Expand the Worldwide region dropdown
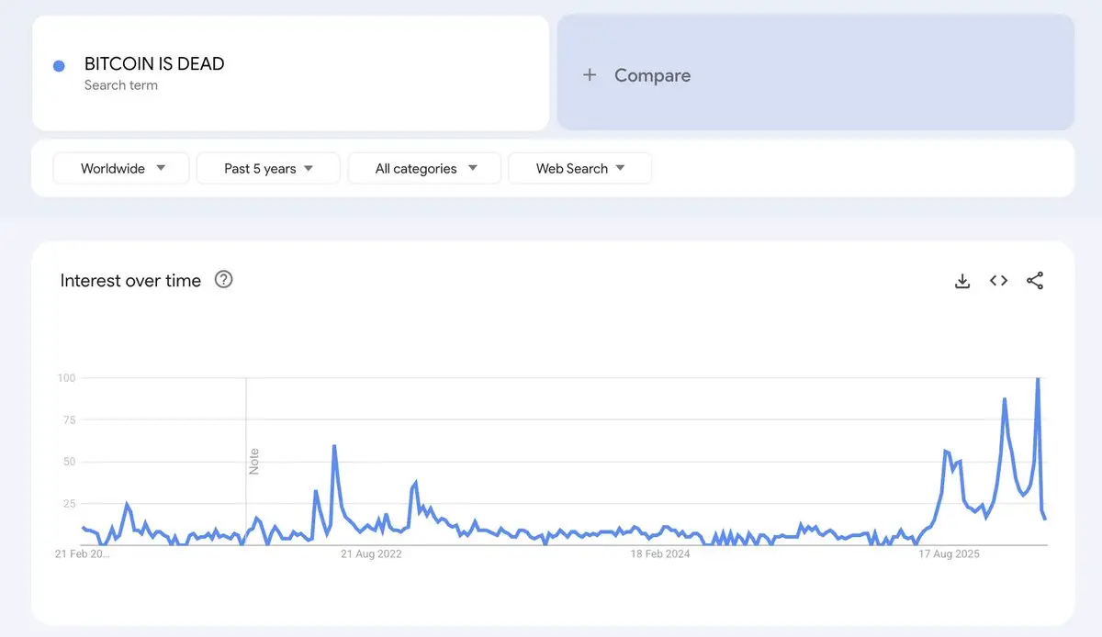 pyautogui.click(x=121, y=169)
